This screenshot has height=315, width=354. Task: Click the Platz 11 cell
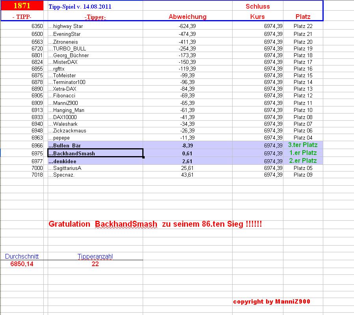pyautogui.click(x=303, y=103)
